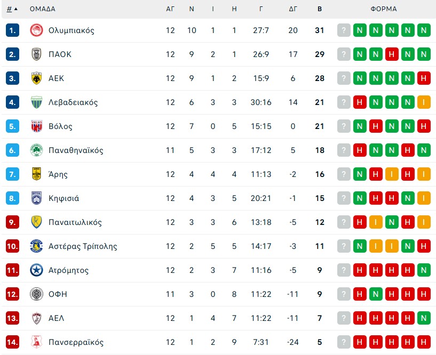The image size is (436, 355).
Task: Click rank badge 9 next to Παναιτωλικός
Action: [13, 222]
